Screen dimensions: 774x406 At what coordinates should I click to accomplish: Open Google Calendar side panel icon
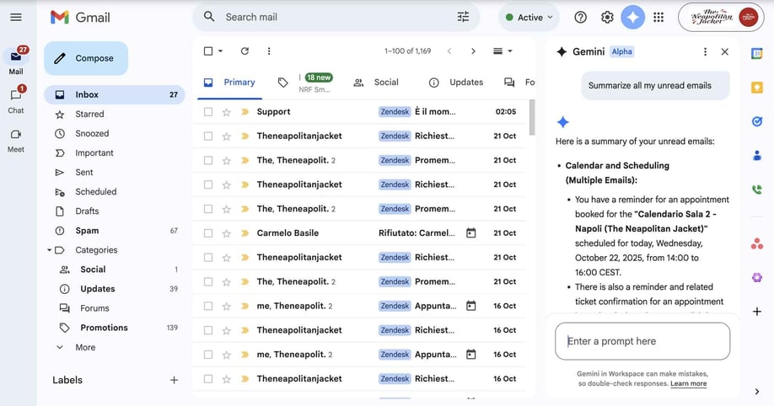(x=757, y=53)
